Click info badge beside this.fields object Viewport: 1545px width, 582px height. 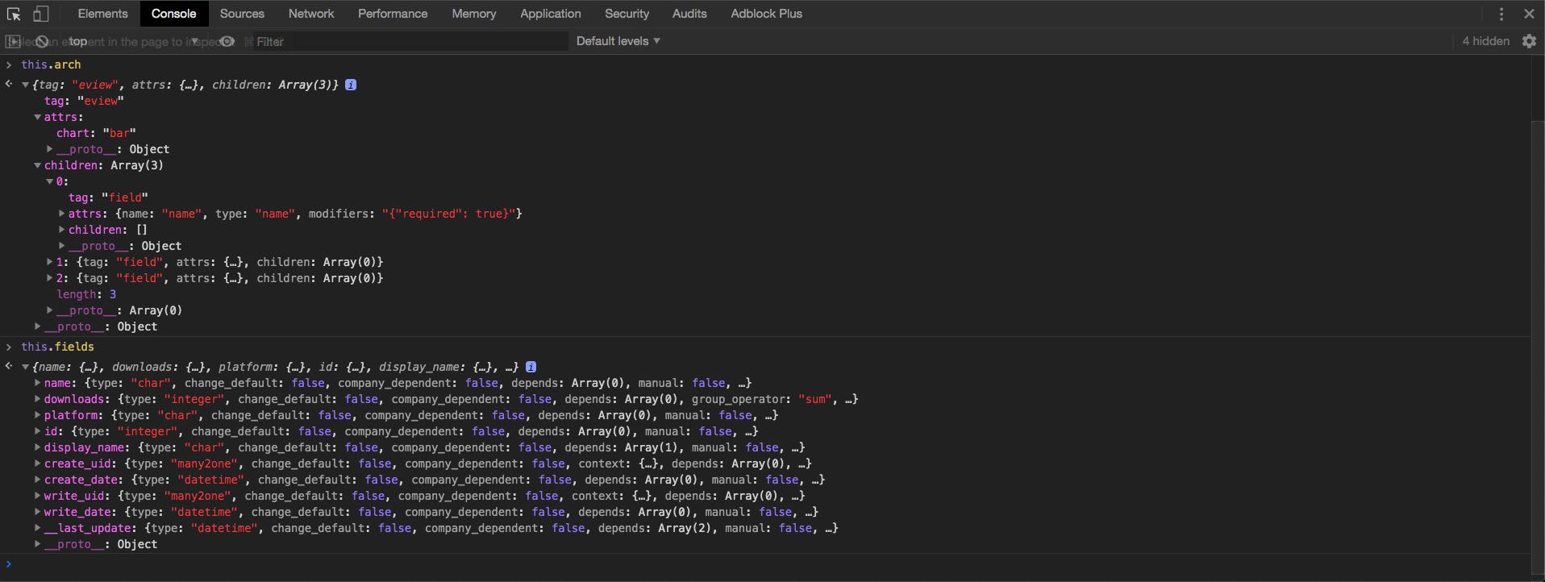point(531,367)
